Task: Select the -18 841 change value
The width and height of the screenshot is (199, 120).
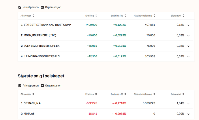Action: pos(92,114)
